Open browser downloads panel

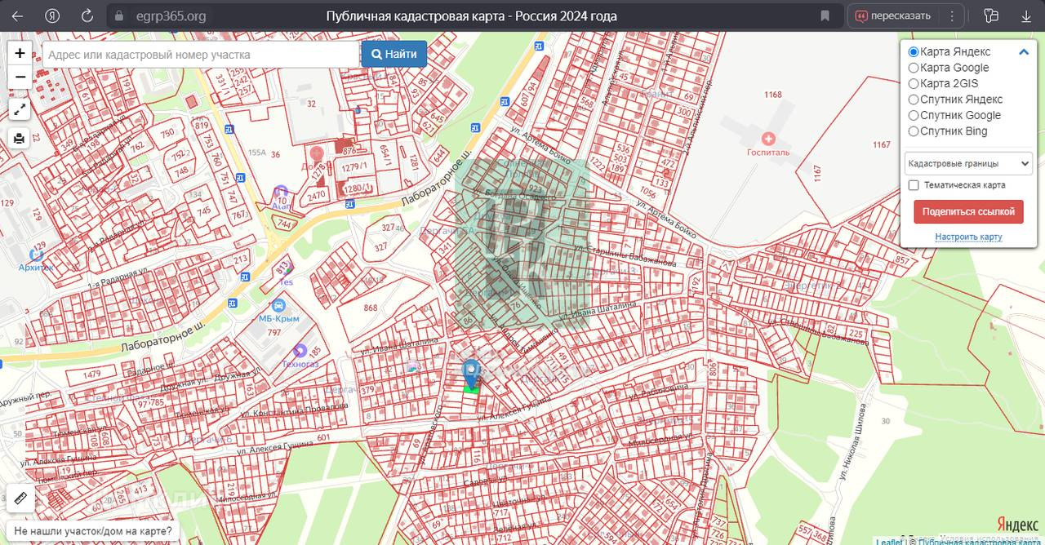click(x=1025, y=16)
